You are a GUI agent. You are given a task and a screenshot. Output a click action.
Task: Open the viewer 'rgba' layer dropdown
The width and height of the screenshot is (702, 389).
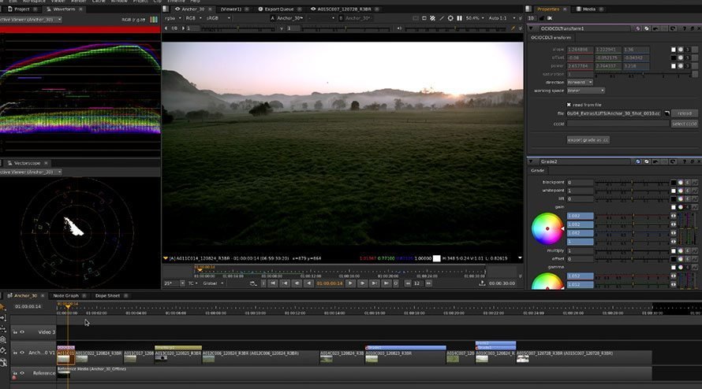(x=173, y=18)
